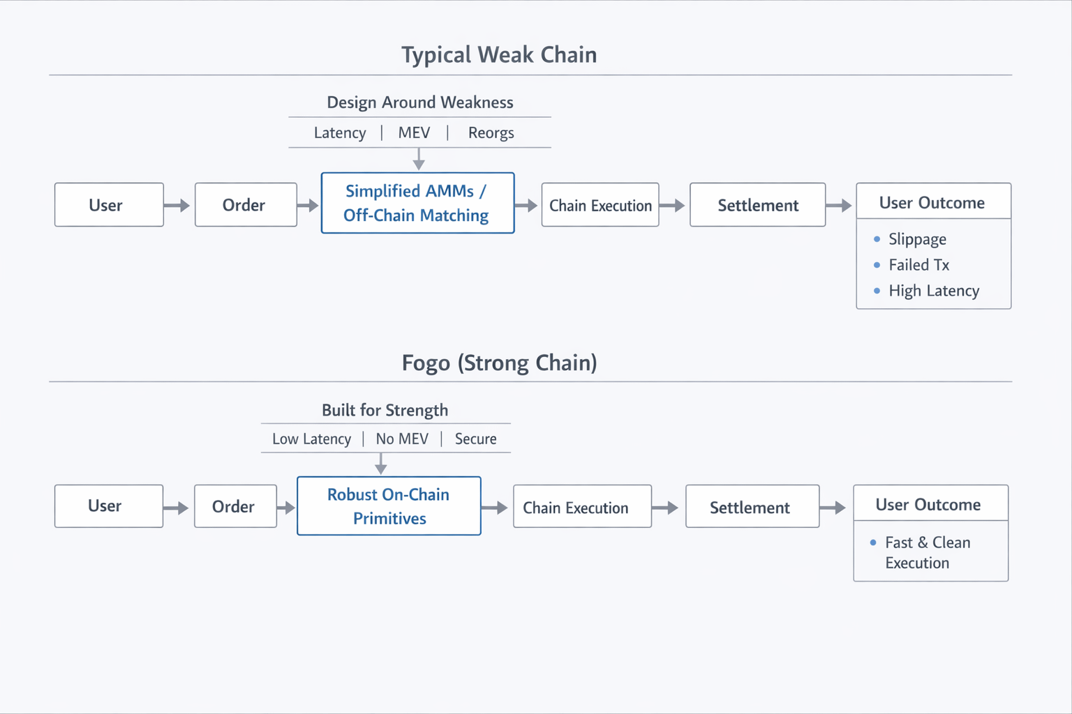Click arrow between bottom Chain Execution and Settlement
This screenshot has height=714, width=1072.
click(x=666, y=508)
